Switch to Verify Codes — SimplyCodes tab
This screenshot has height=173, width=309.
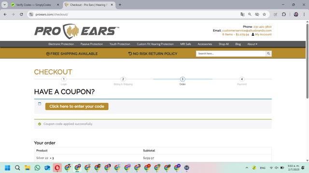(33, 5)
